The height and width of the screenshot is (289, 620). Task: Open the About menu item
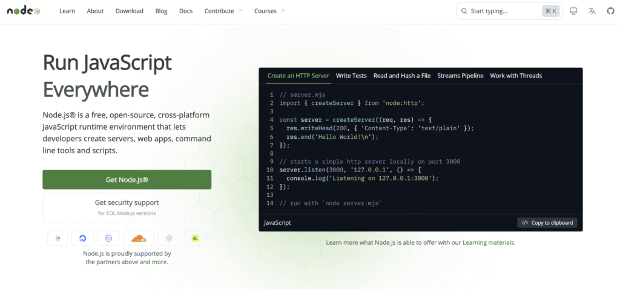(95, 11)
